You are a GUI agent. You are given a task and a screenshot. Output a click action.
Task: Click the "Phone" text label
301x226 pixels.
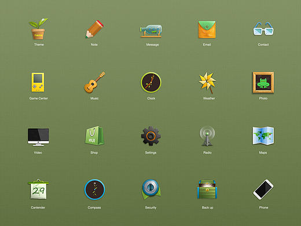coord(263,207)
